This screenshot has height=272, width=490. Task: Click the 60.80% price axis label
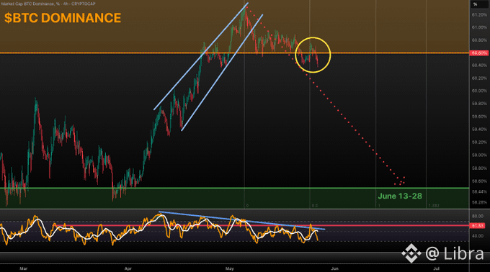[479, 40]
